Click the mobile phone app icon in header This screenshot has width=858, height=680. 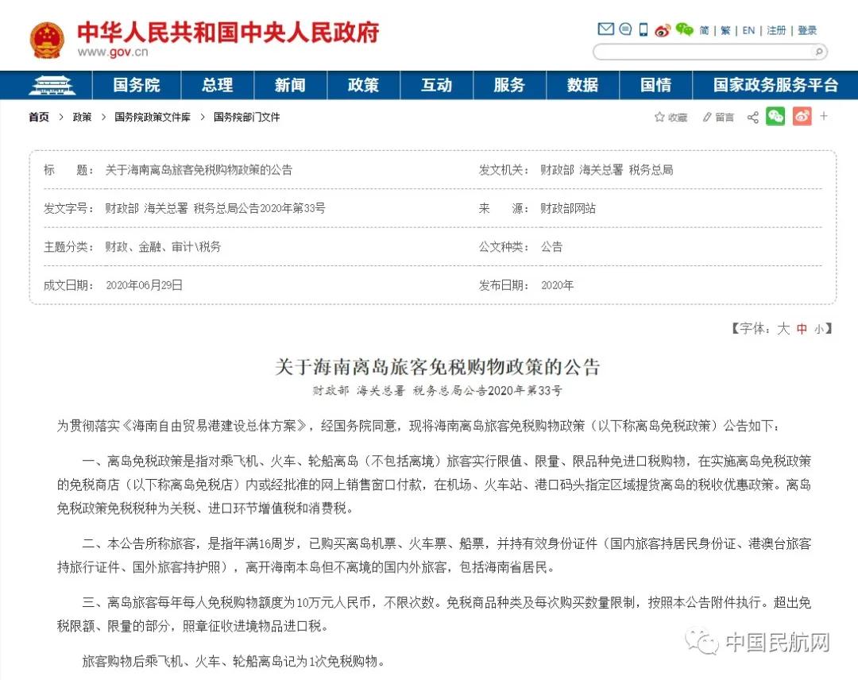click(x=645, y=29)
